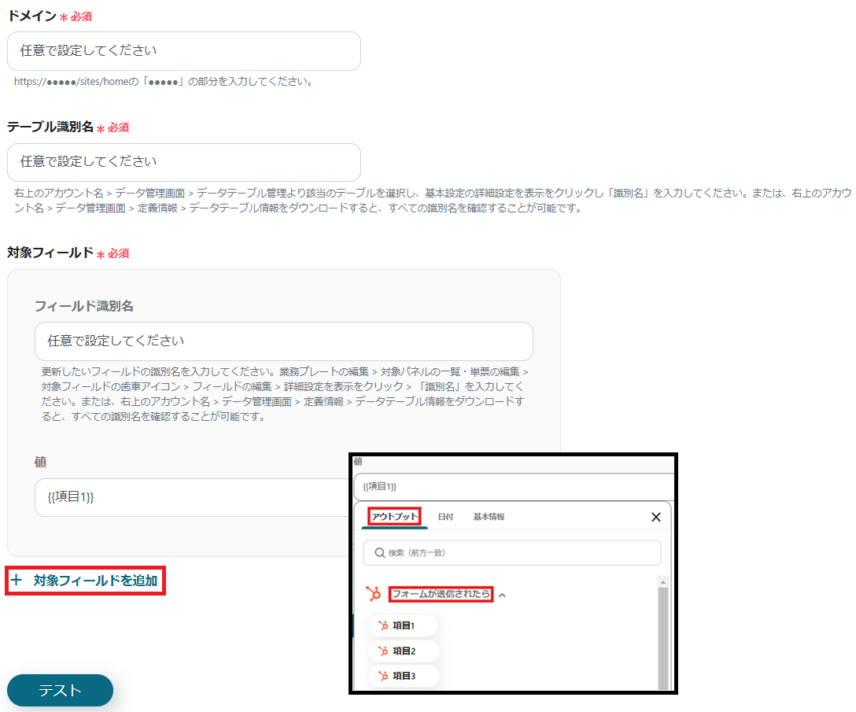
Task: Click the help text starting https://●●●●●/sites/home
Action: point(164,82)
